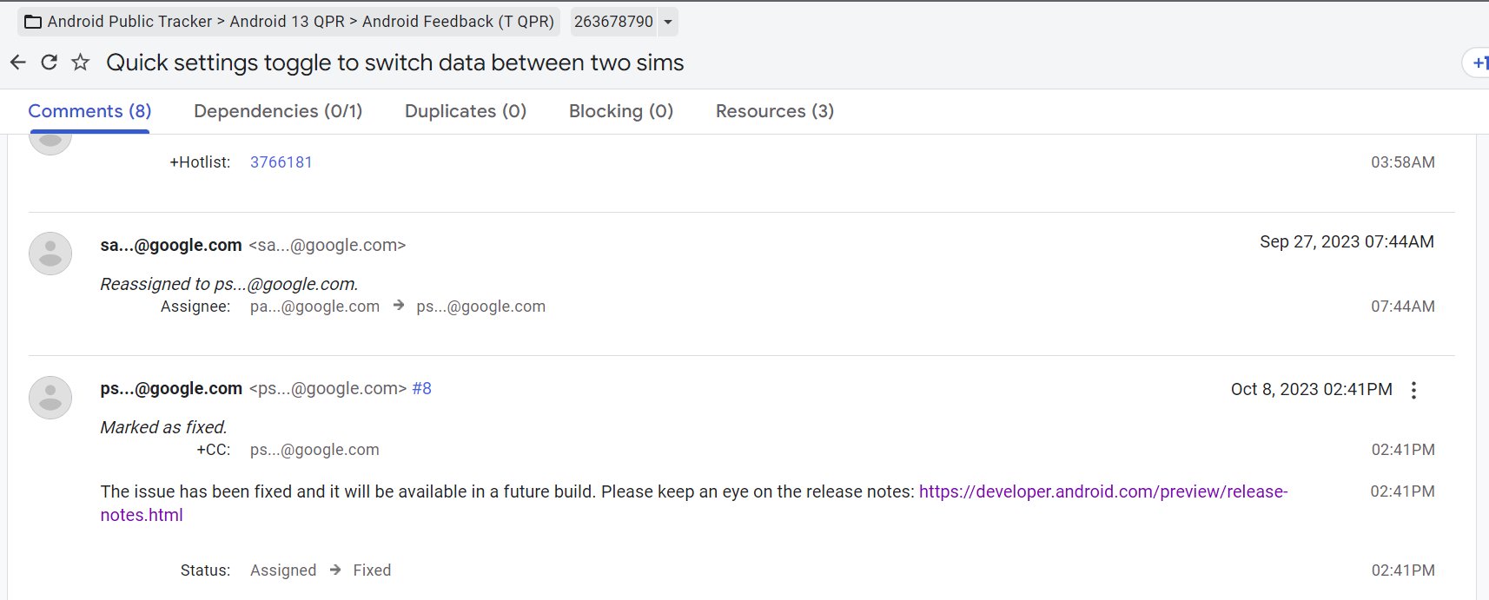Screen dimensions: 1489x600
Task: Click the 07:44AM time in Assignee row
Action: click(1403, 307)
